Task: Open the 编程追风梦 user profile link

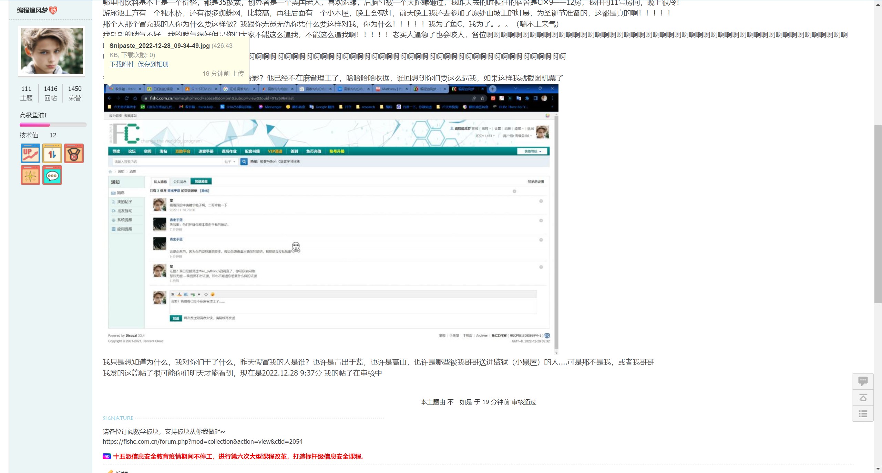Action: click(x=32, y=10)
